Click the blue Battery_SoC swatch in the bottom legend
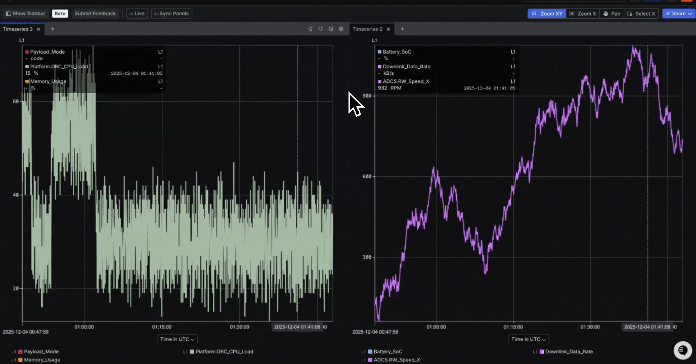The image size is (696, 364). pos(370,351)
